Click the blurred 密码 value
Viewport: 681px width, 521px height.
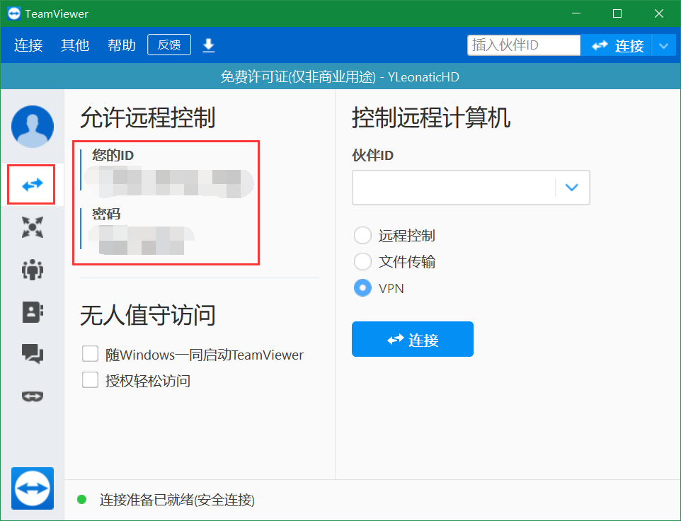(x=141, y=240)
